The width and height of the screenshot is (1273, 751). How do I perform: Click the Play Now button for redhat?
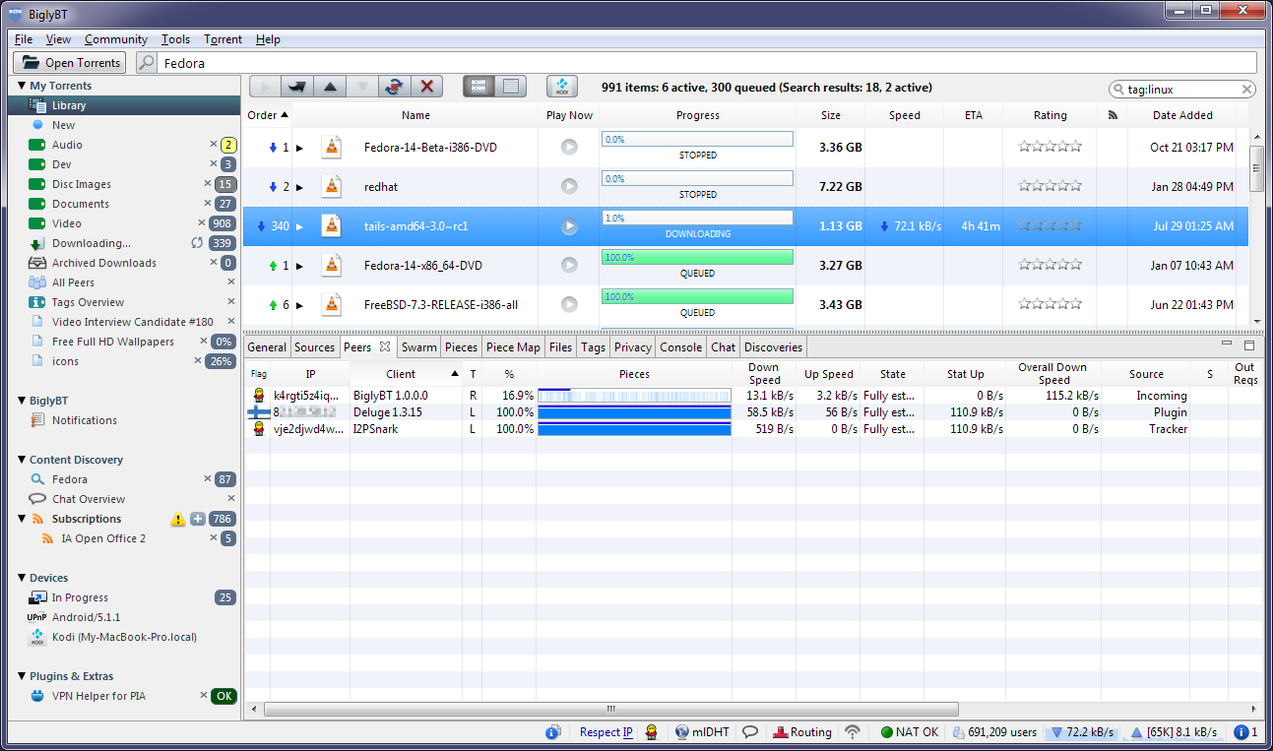[x=569, y=186]
